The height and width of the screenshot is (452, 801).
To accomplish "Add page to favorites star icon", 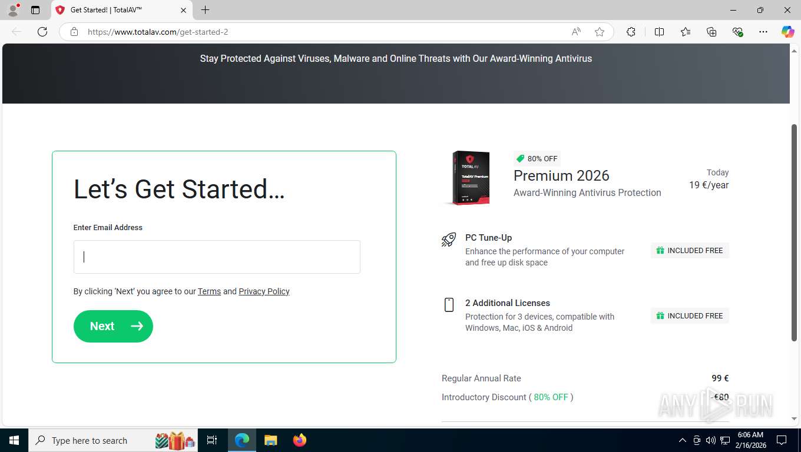I will [x=600, y=32].
